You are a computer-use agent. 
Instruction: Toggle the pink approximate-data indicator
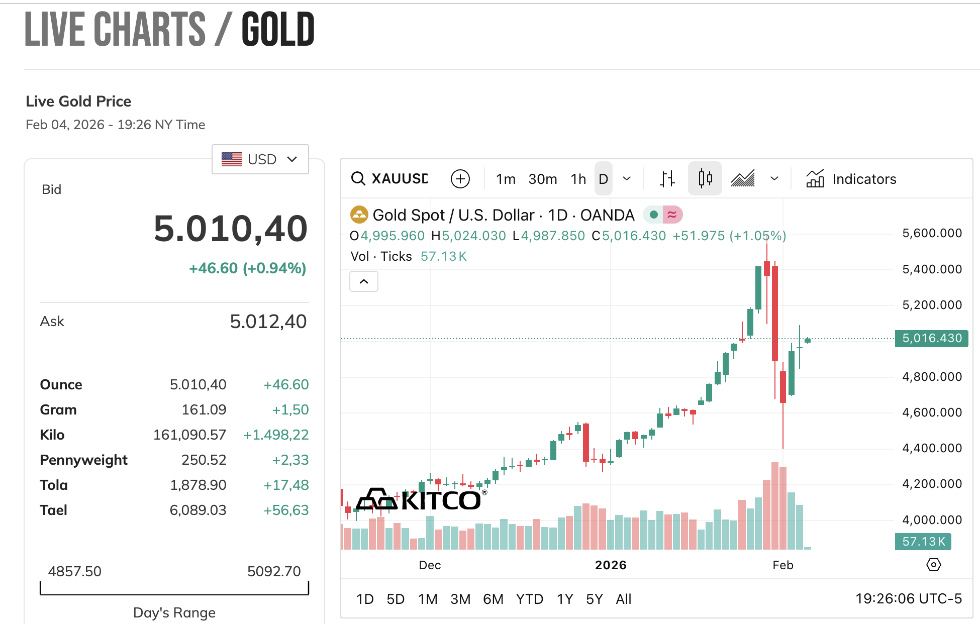point(672,215)
